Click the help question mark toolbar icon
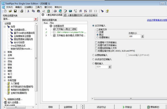 (107, 11)
